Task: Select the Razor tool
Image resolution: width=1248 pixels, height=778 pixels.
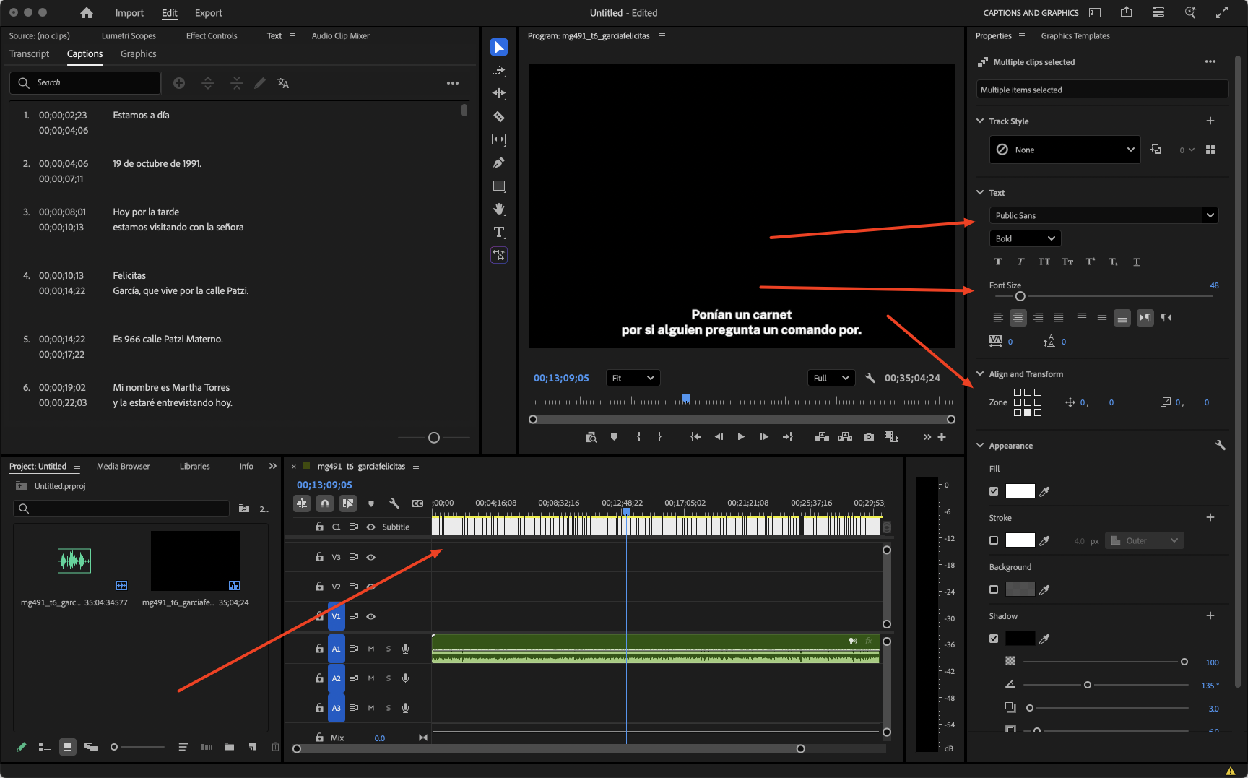Action: coord(498,116)
